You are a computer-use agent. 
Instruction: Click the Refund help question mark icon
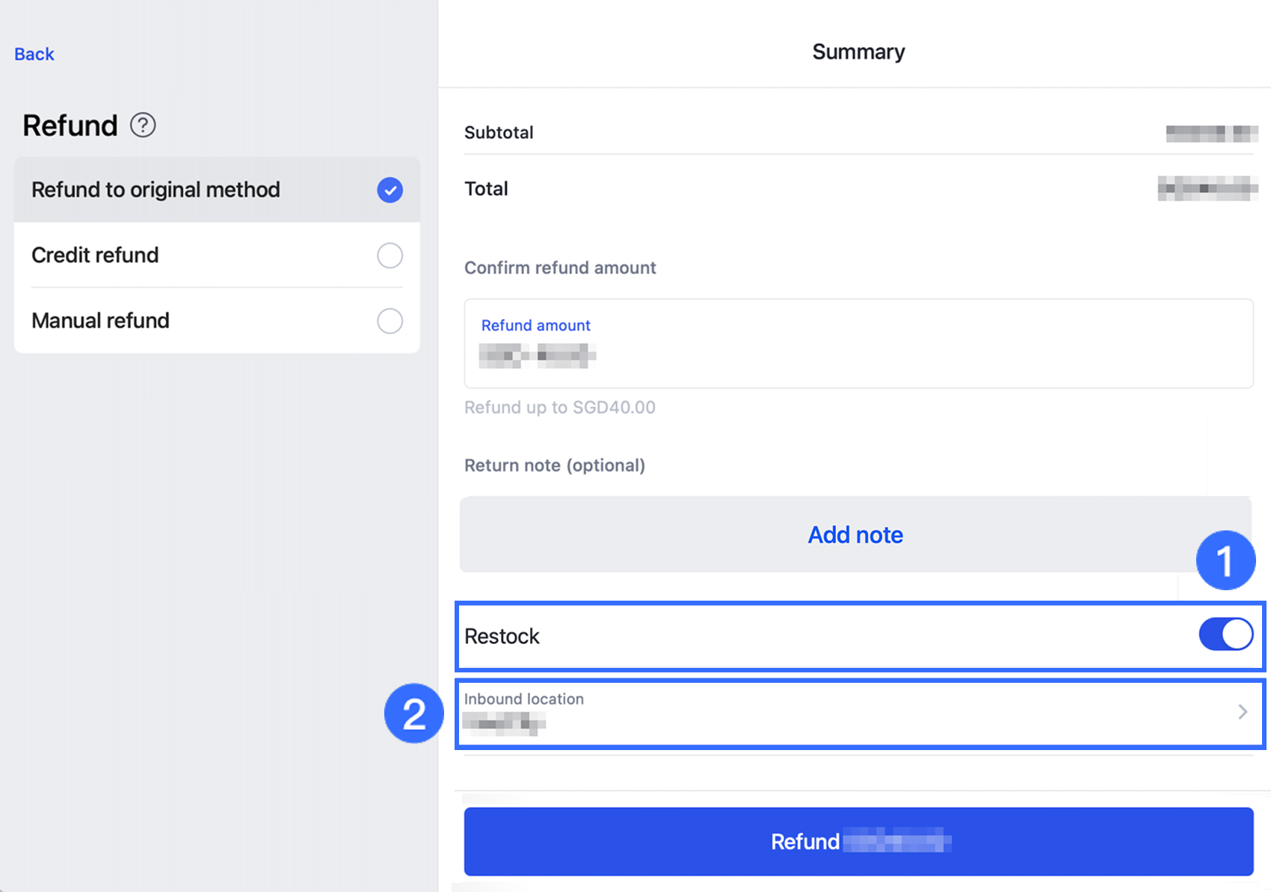click(143, 126)
